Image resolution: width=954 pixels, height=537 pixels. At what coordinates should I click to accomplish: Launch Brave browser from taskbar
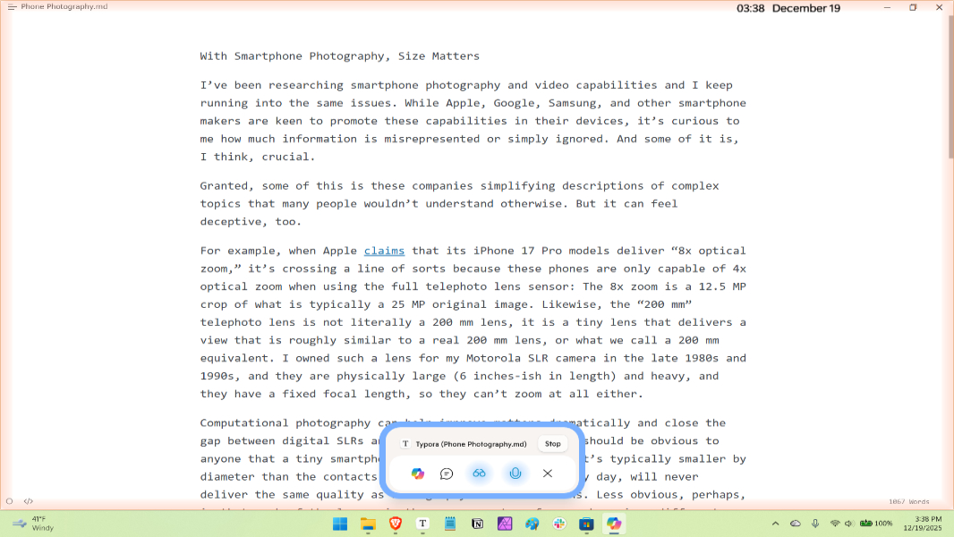tap(396, 524)
